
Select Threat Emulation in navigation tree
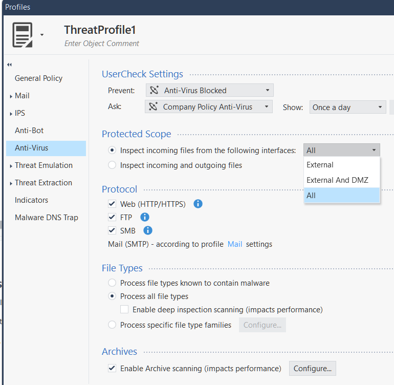coord(43,165)
